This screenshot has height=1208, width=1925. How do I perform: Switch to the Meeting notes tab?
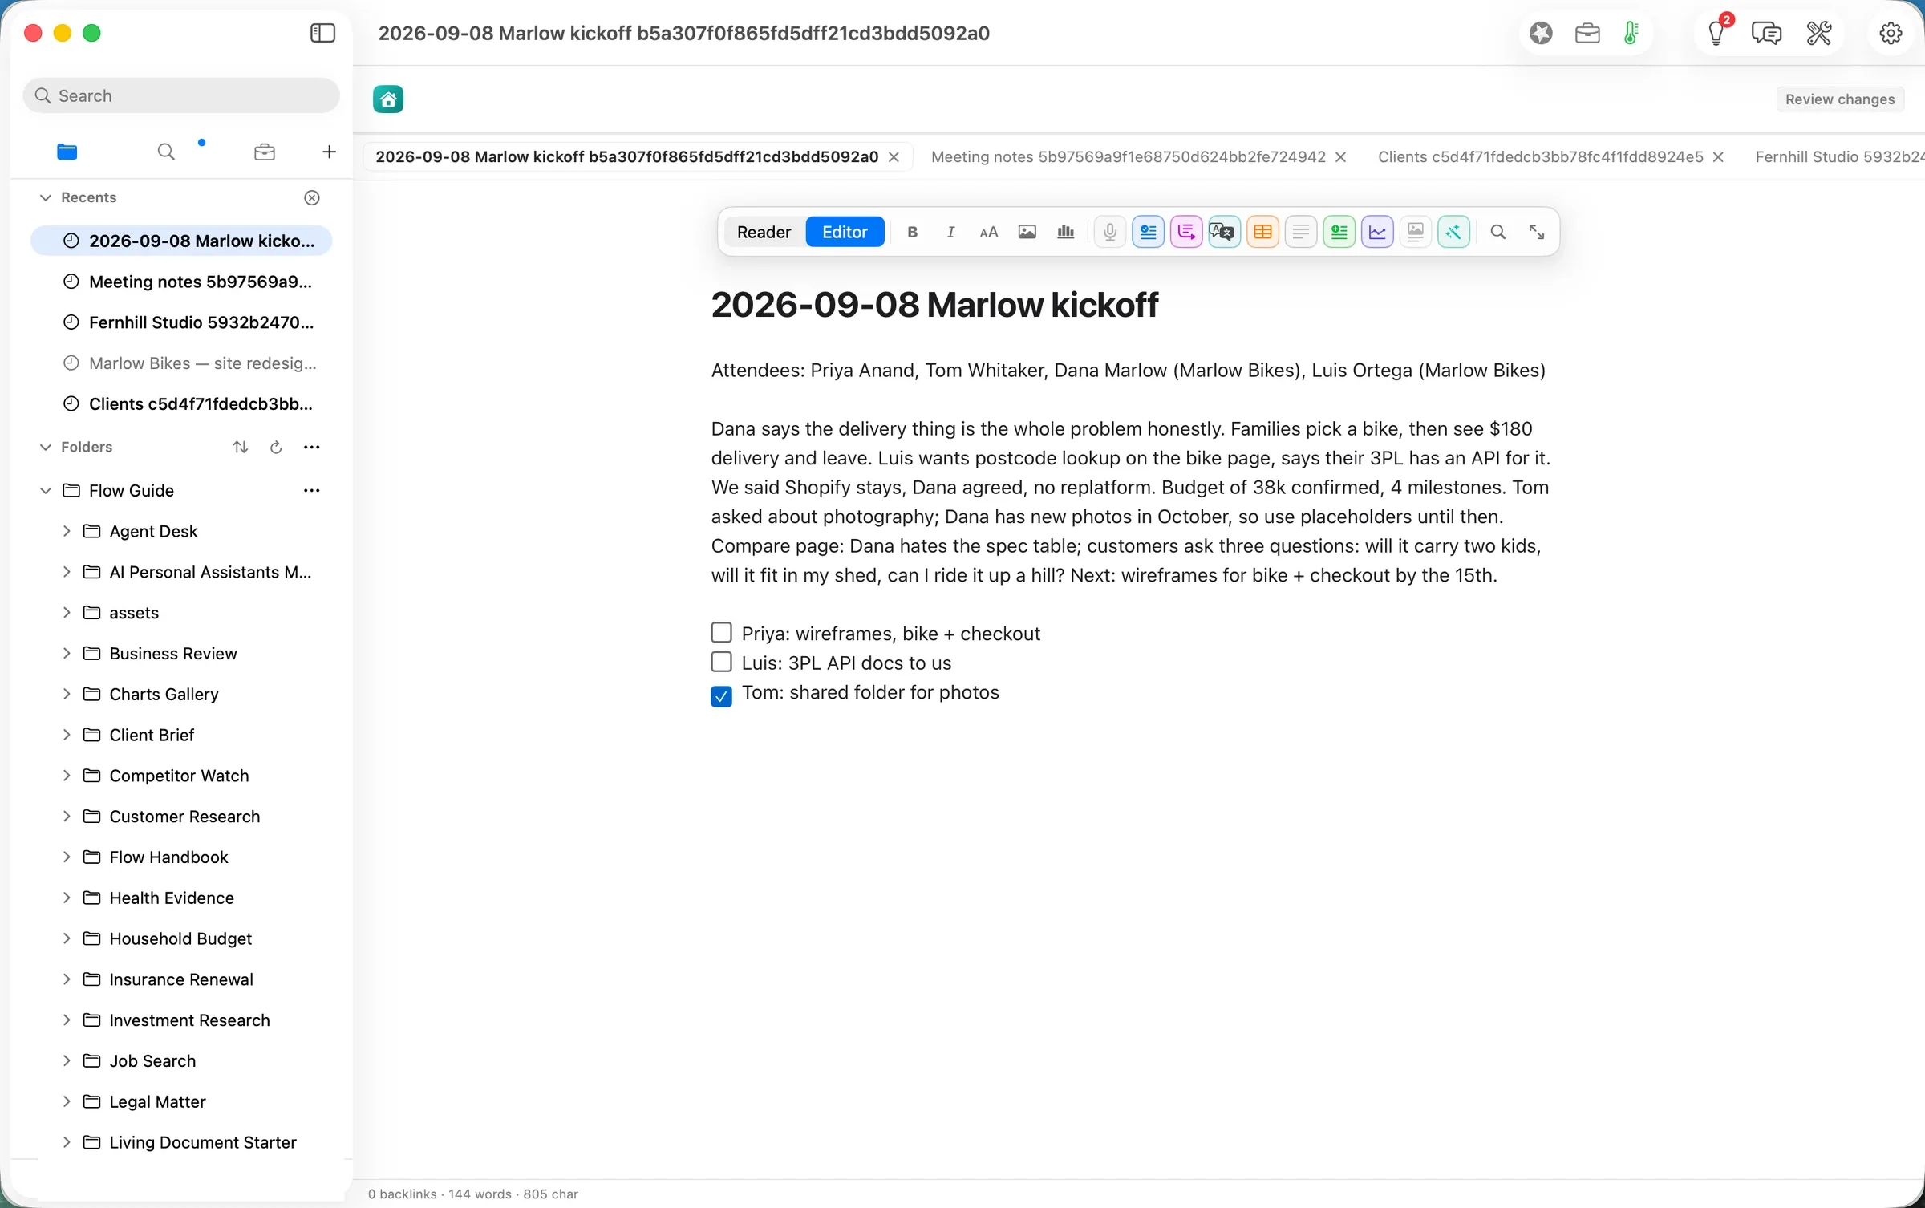[1128, 156]
